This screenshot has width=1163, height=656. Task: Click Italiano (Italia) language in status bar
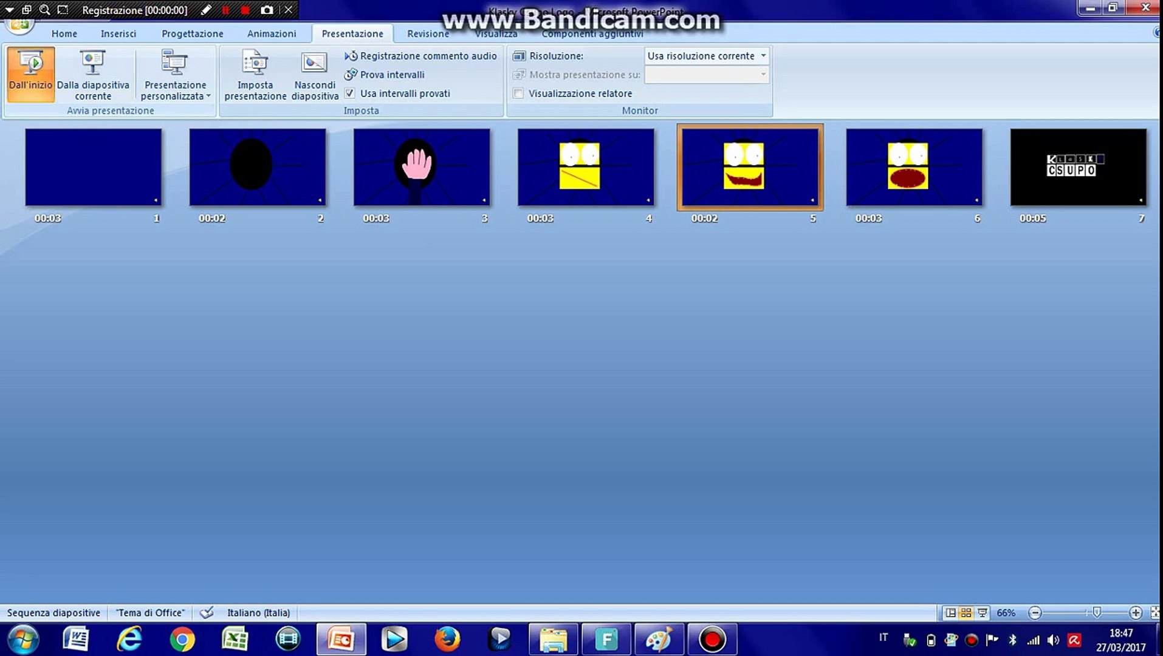pos(259,613)
